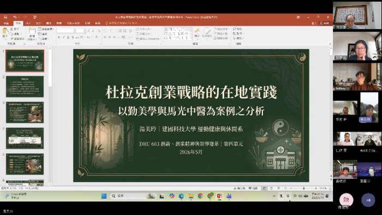Screen dimensions: 382x215
Task: Click the Sign in link
Action: pyautogui.click(x=314, y=23)
